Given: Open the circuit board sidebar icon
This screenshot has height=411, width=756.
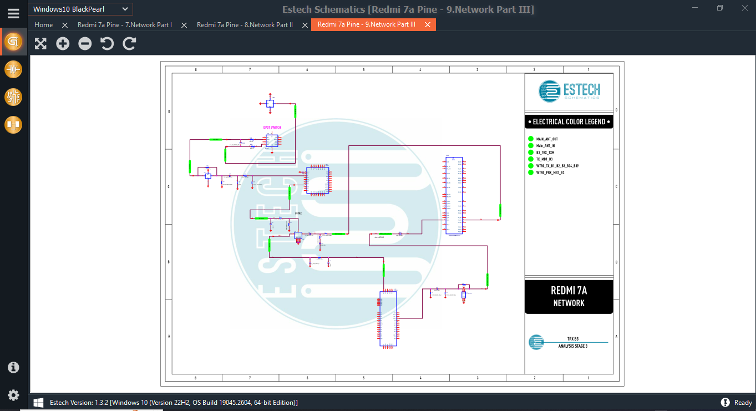Looking at the screenshot, I should point(13,97).
